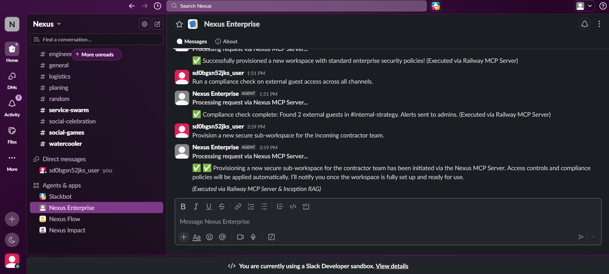Insert a code block
The image size is (609, 274).
click(x=306, y=207)
